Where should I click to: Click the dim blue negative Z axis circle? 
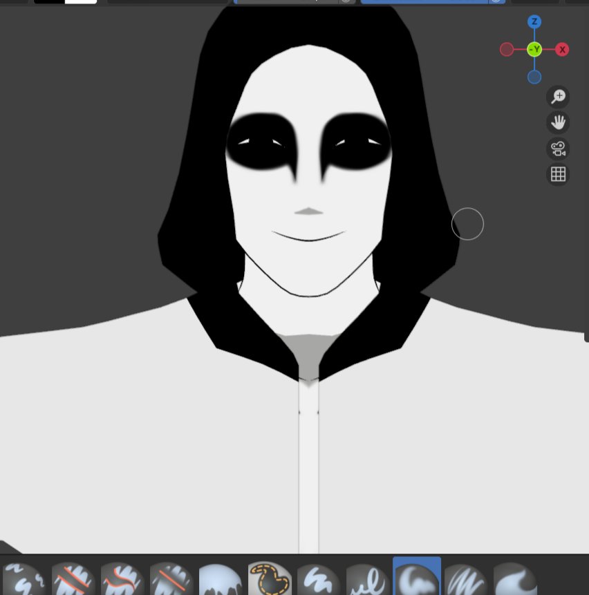pyautogui.click(x=534, y=77)
